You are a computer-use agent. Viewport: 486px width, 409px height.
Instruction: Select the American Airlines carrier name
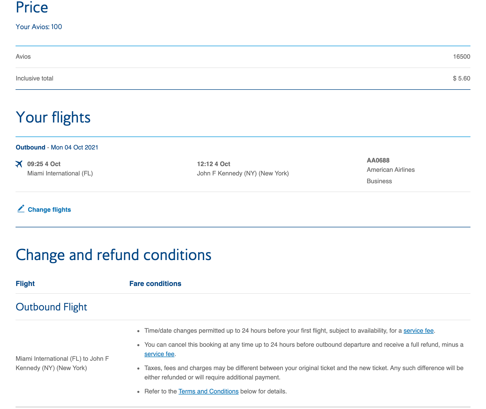coord(391,169)
